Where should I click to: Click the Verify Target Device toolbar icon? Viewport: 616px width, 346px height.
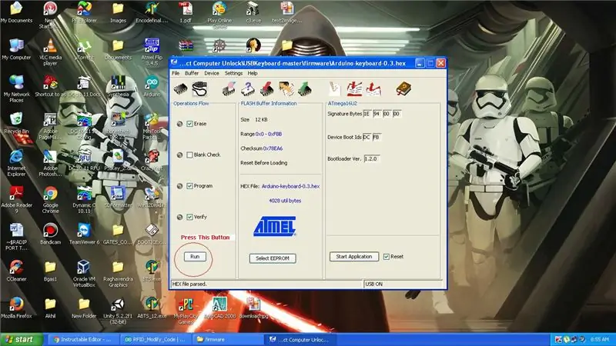[x=286, y=89]
